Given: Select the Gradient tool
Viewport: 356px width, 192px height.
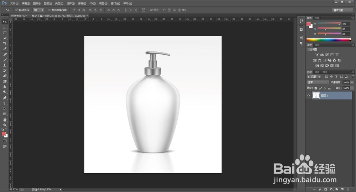Looking at the screenshot, I should click(x=5, y=81).
